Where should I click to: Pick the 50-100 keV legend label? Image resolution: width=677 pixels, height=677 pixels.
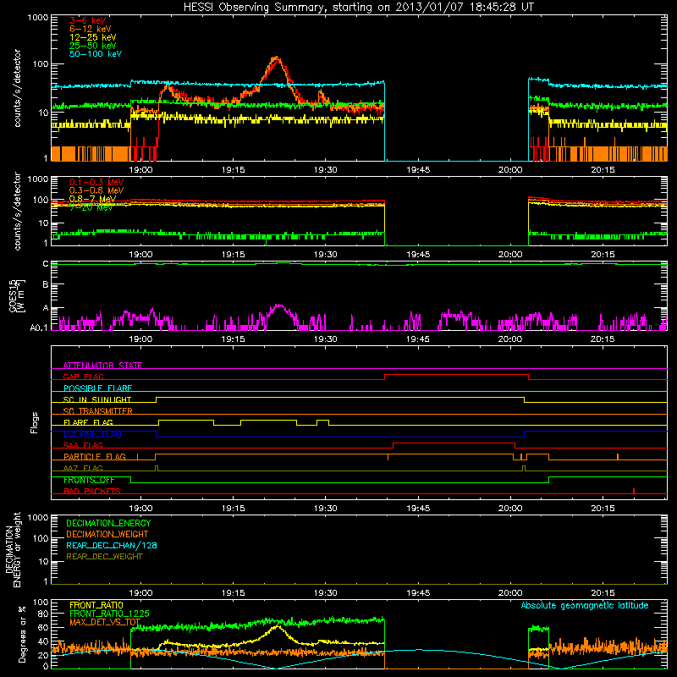point(96,54)
